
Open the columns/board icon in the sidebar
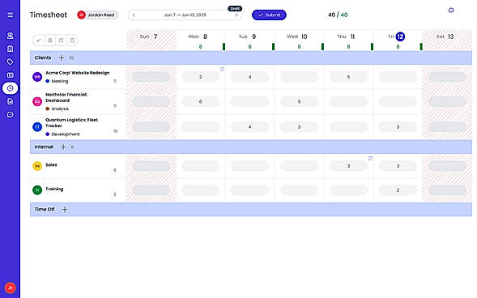click(x=10, y=75)
